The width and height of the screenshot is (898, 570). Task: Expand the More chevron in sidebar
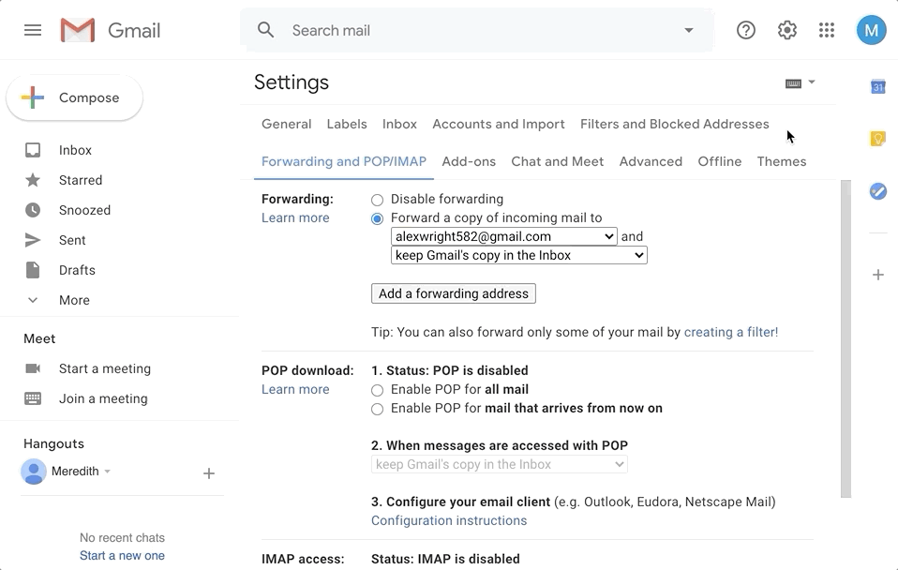33,300
